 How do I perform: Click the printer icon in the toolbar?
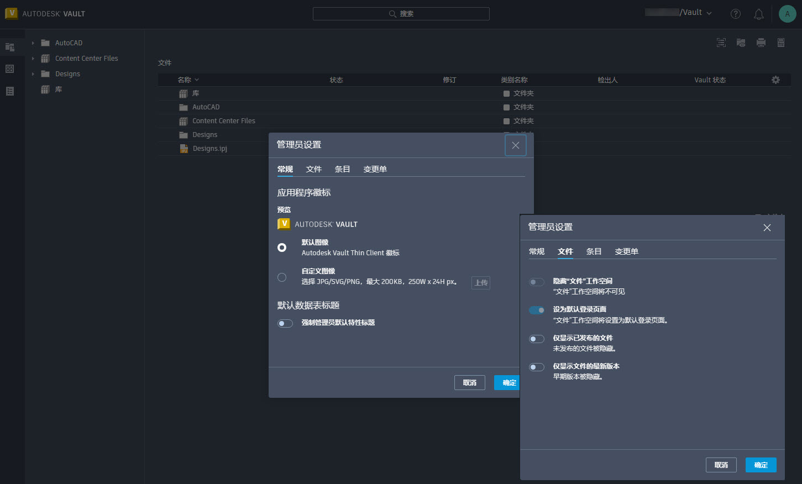pos(761,43)
